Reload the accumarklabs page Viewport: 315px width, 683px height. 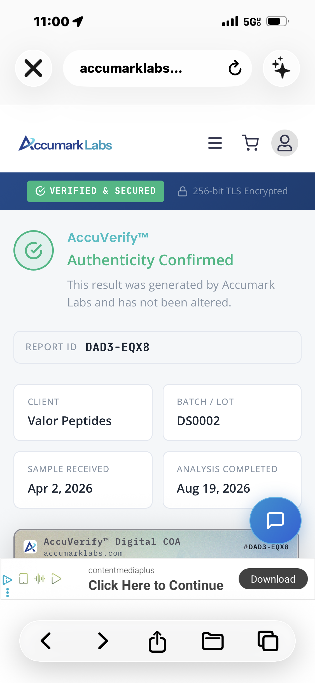(235, 68)
